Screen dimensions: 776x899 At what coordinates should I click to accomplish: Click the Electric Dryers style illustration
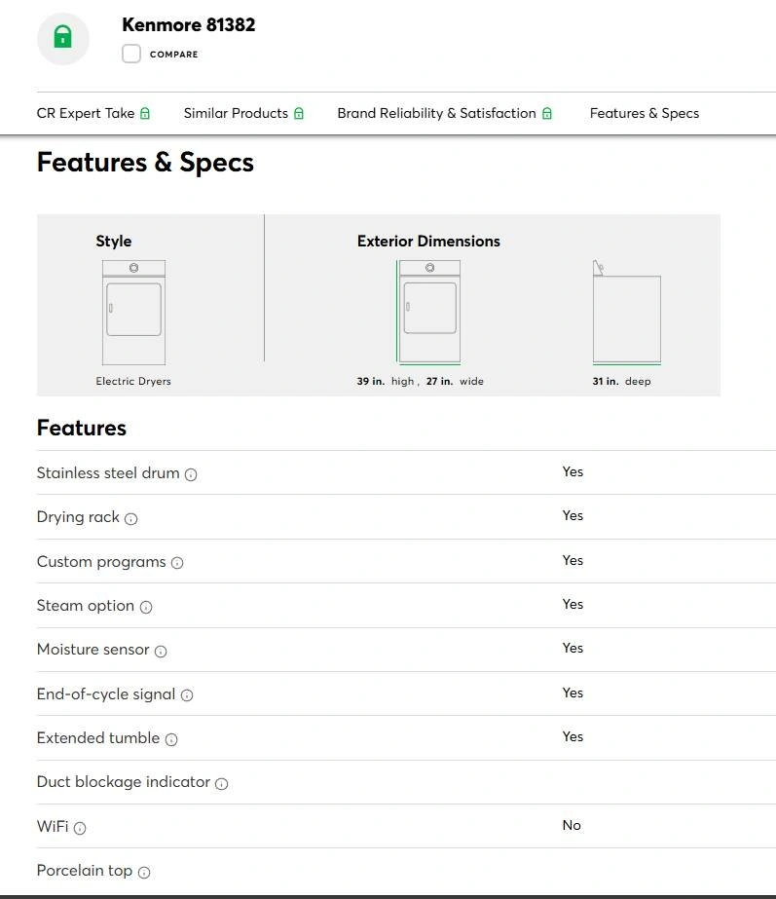pyautogui.click(x=133, y=313)
